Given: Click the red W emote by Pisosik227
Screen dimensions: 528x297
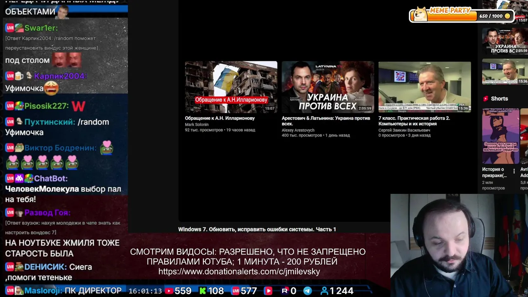Looking at the screenshot, I should click(78, 106).
